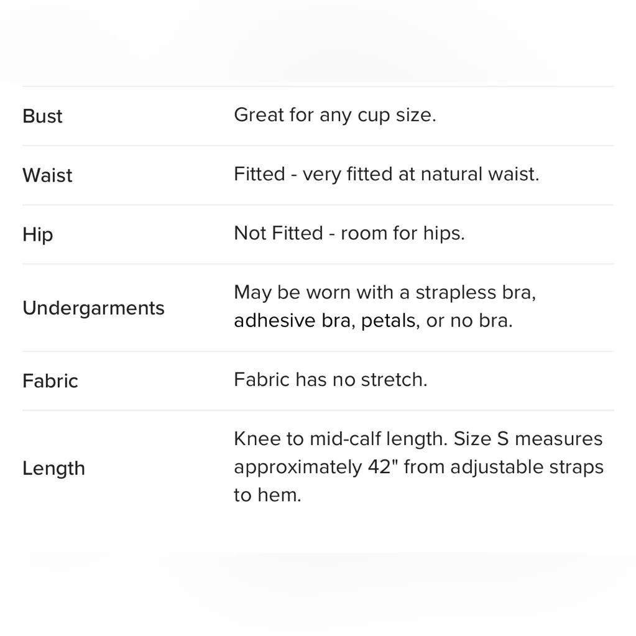636x636 pixels.
Task: Click the Length row label
Action: point(53,468)
